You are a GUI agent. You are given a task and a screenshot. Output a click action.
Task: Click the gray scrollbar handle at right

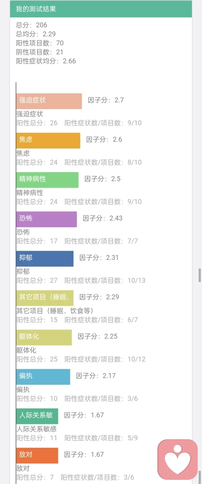199,275
